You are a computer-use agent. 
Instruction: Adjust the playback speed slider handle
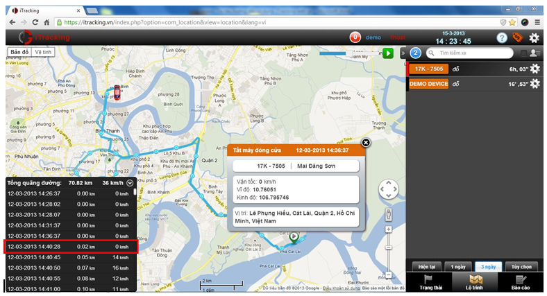click(349, 53)
